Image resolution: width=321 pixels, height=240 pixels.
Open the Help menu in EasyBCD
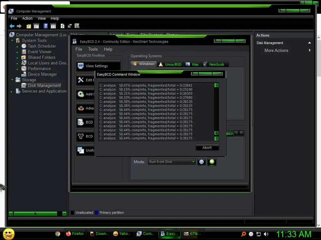(x=108, y=49)
